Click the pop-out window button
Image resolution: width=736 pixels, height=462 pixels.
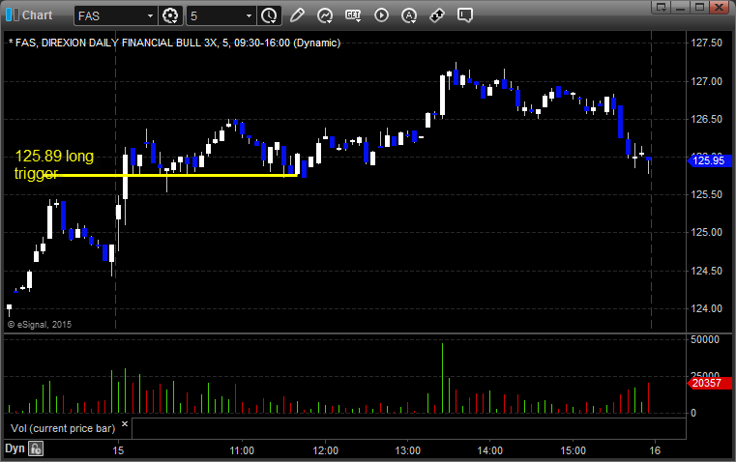pyautogui.click(x=662, y=7)
